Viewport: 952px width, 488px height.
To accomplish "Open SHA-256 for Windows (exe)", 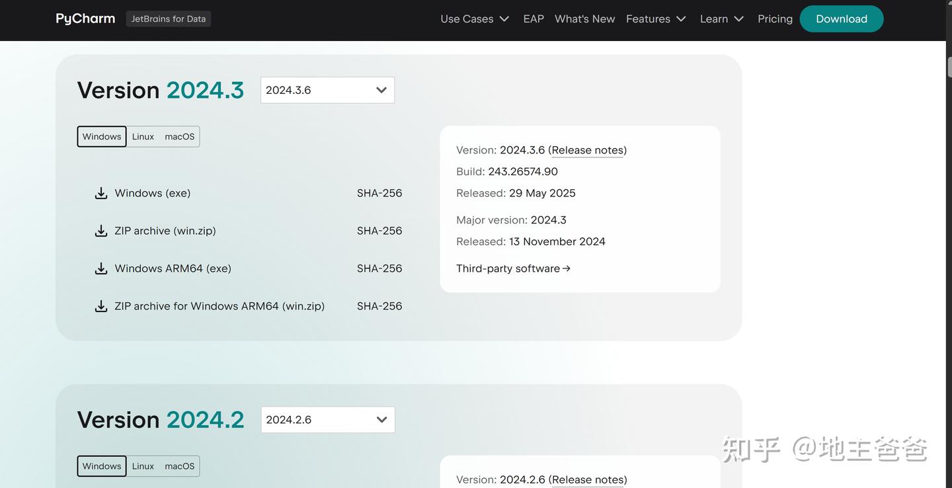I will [379, 193].
